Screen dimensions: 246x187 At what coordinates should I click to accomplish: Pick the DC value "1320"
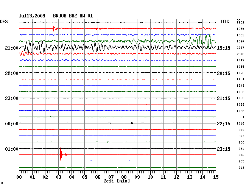(240, 41)
